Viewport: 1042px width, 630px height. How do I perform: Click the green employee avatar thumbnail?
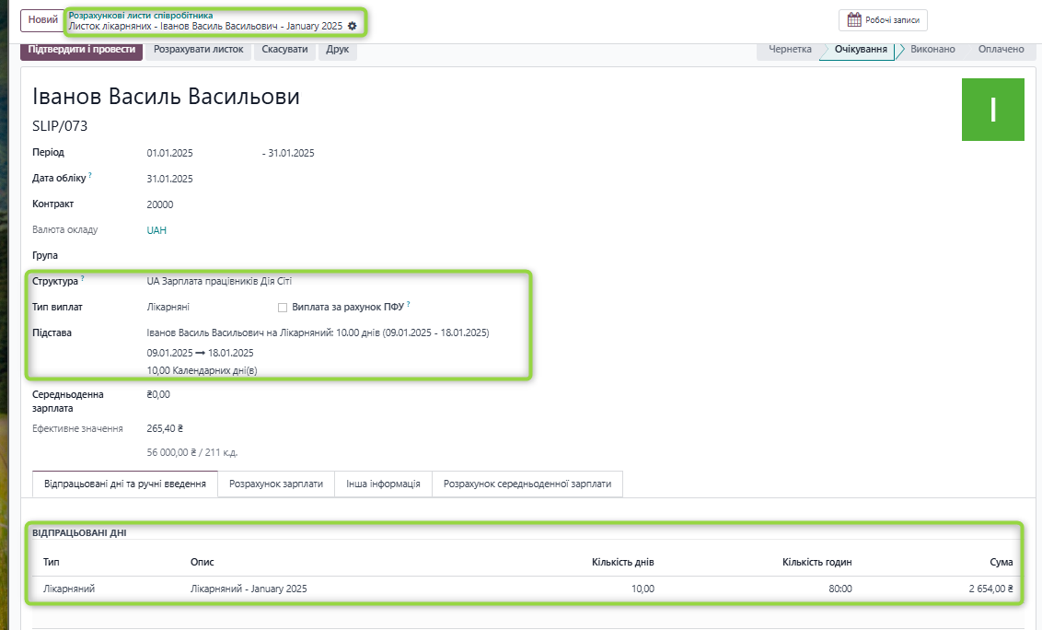(x=992, y=111)
